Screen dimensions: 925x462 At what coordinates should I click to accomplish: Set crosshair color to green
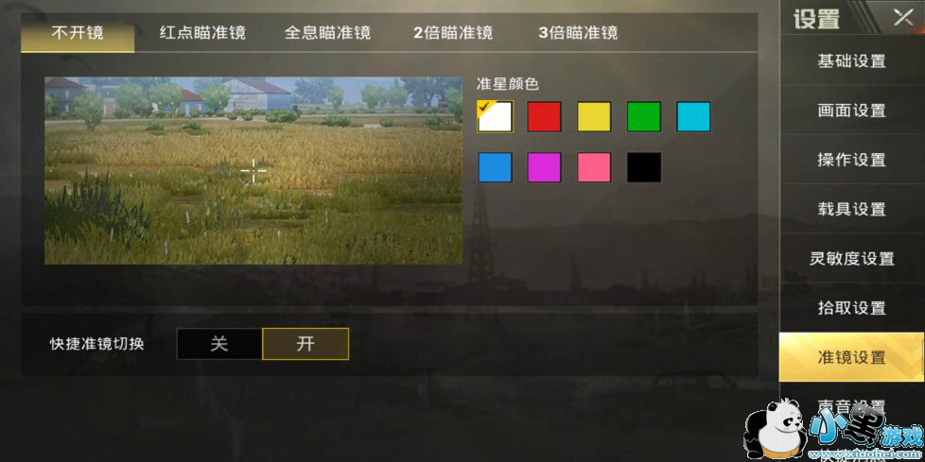[643, 116]
